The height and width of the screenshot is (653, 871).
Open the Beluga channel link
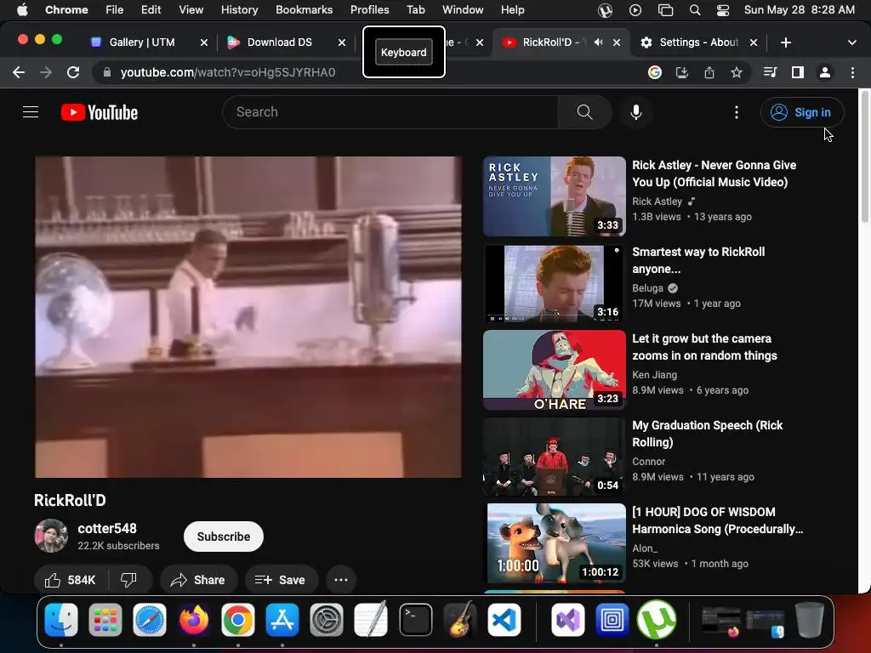pyautogui.click(x=647, y=288)
